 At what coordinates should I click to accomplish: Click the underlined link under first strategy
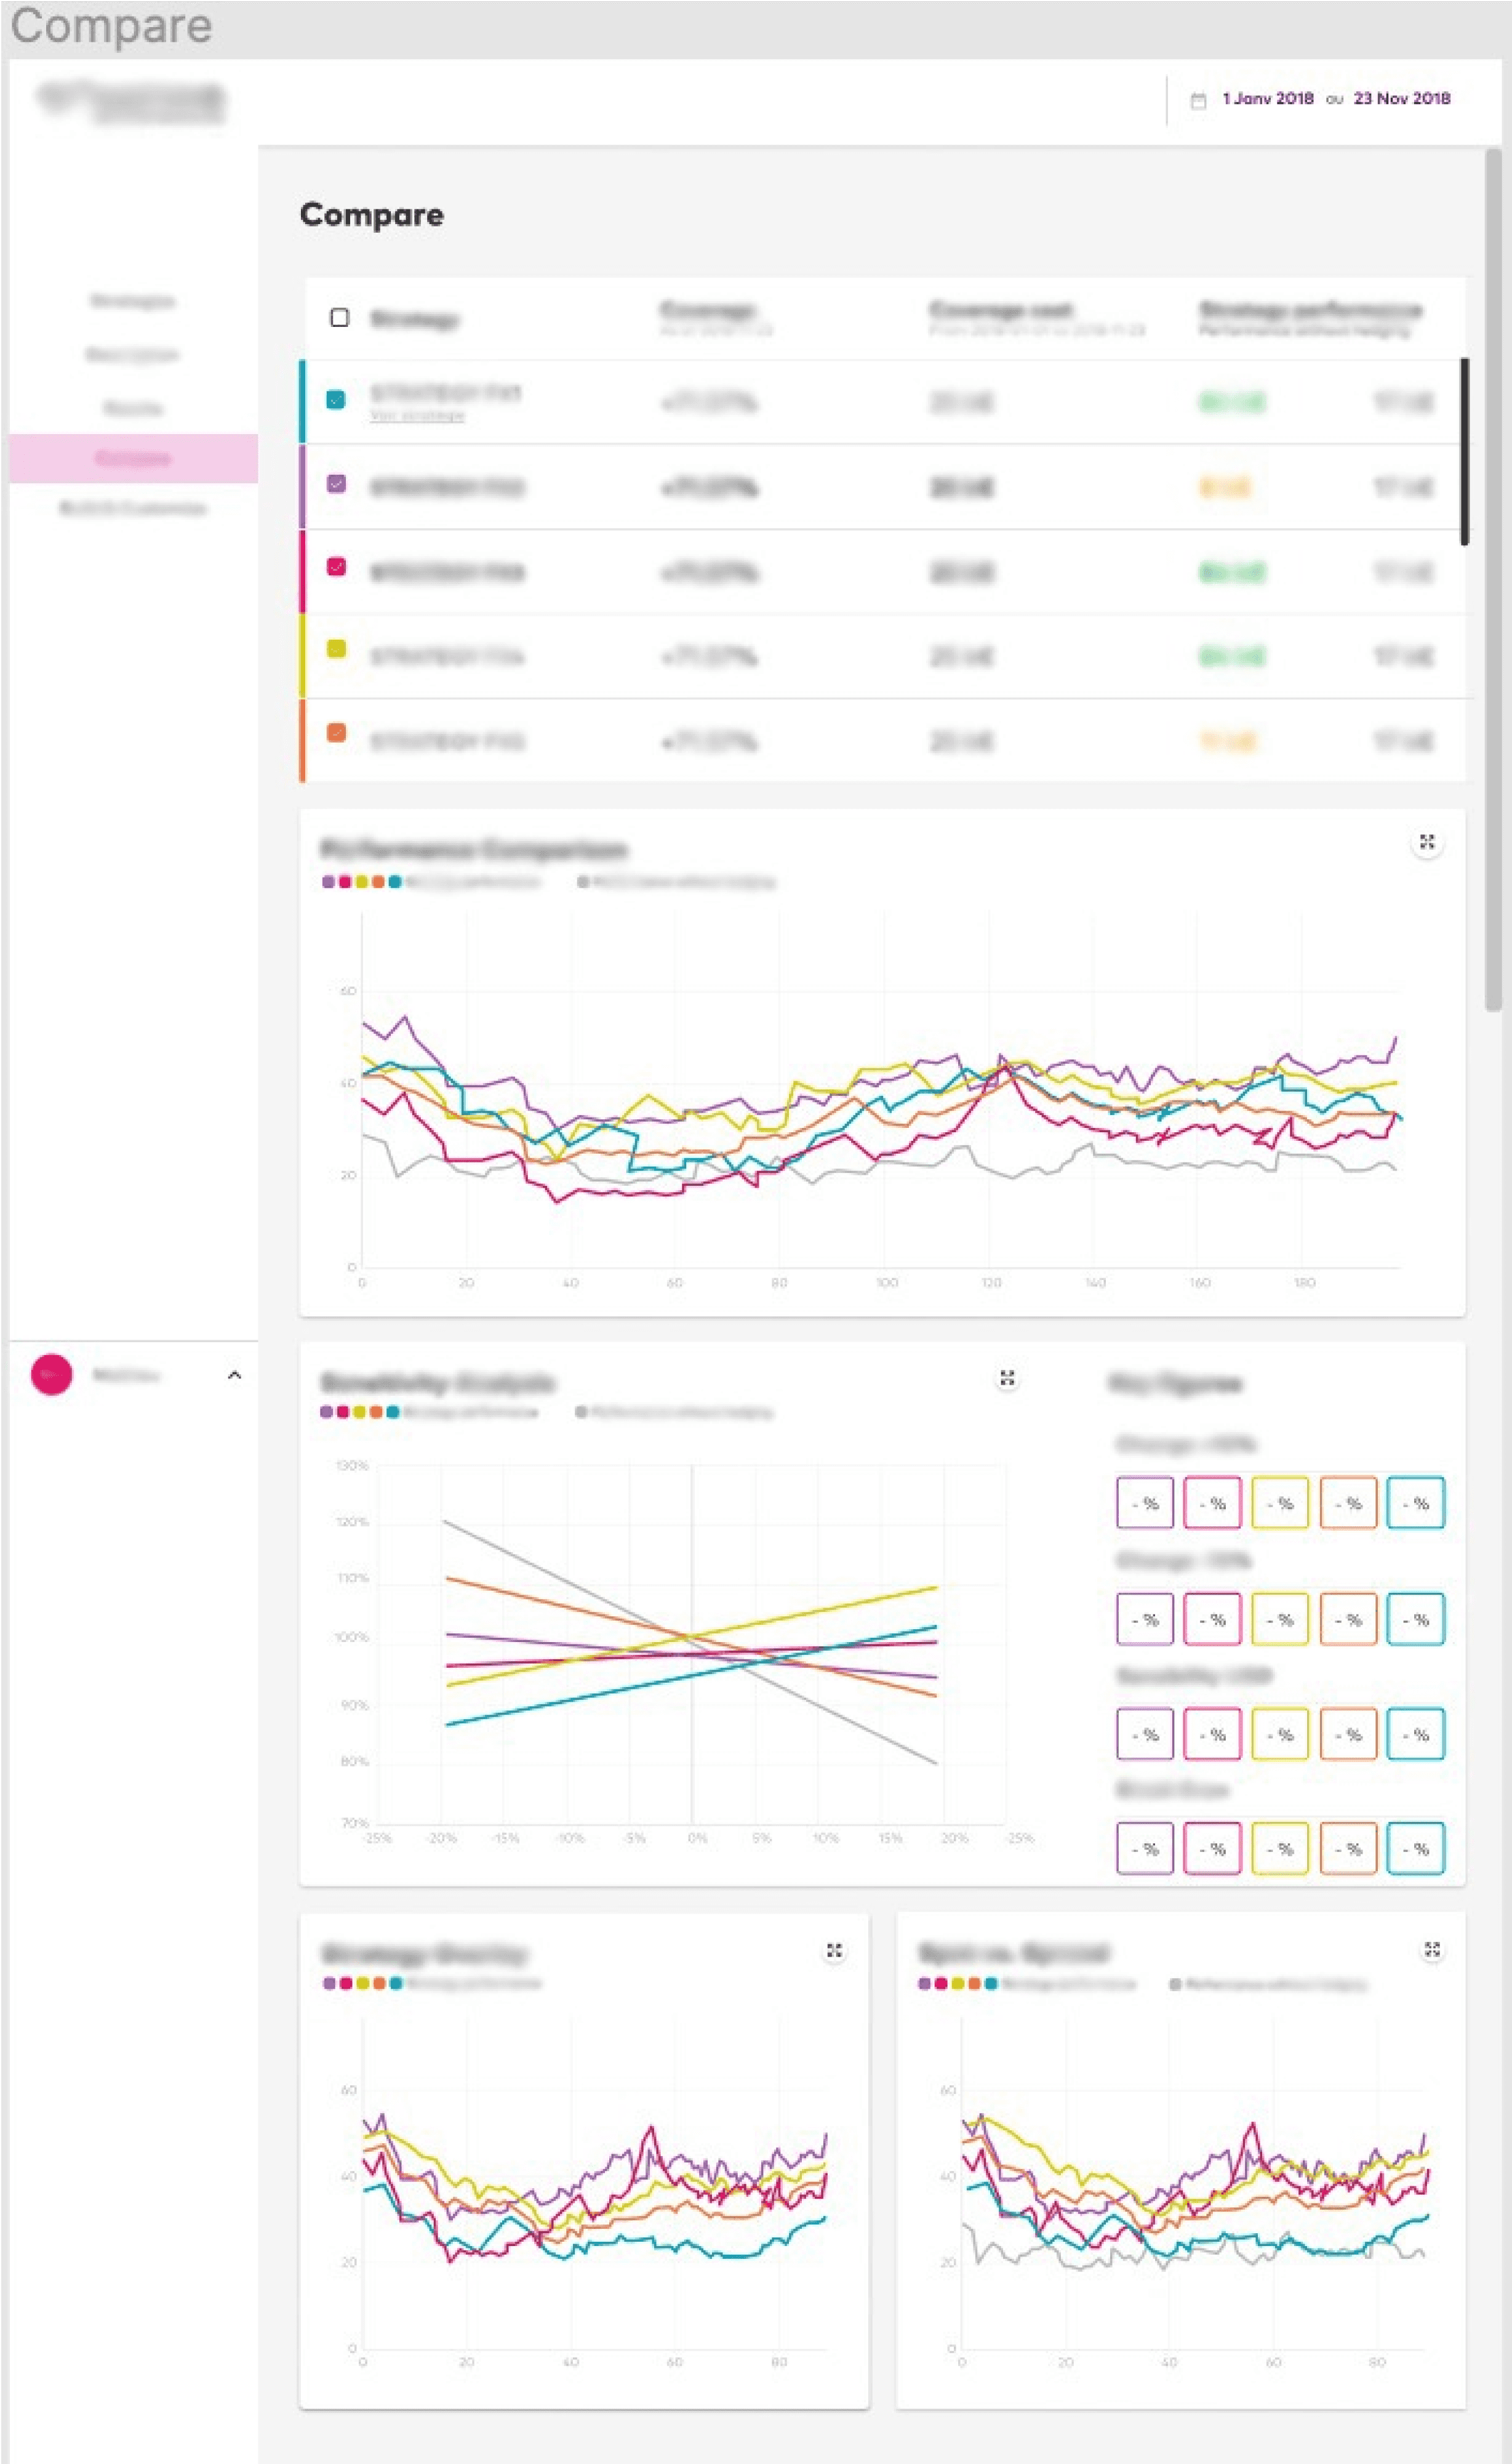pos(417,416)
